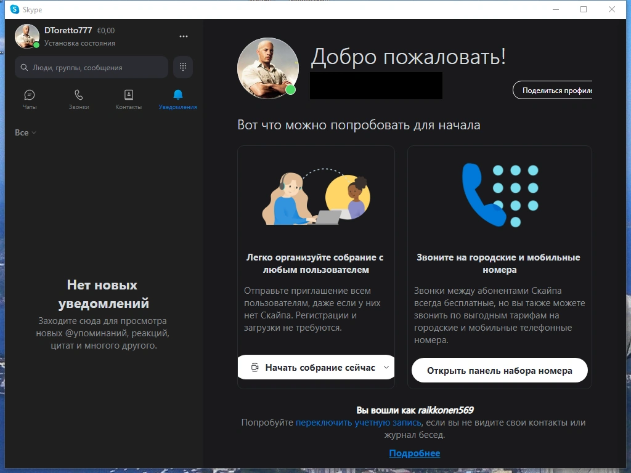Click the Добро пожаловать! heading
The width and height of the screenshot is (631, 473).
pyautogui.click(x=408, y=56)
